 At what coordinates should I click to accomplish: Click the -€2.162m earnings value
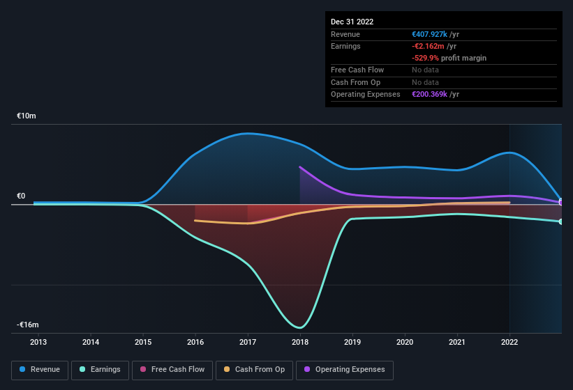(x=428, y=46)
